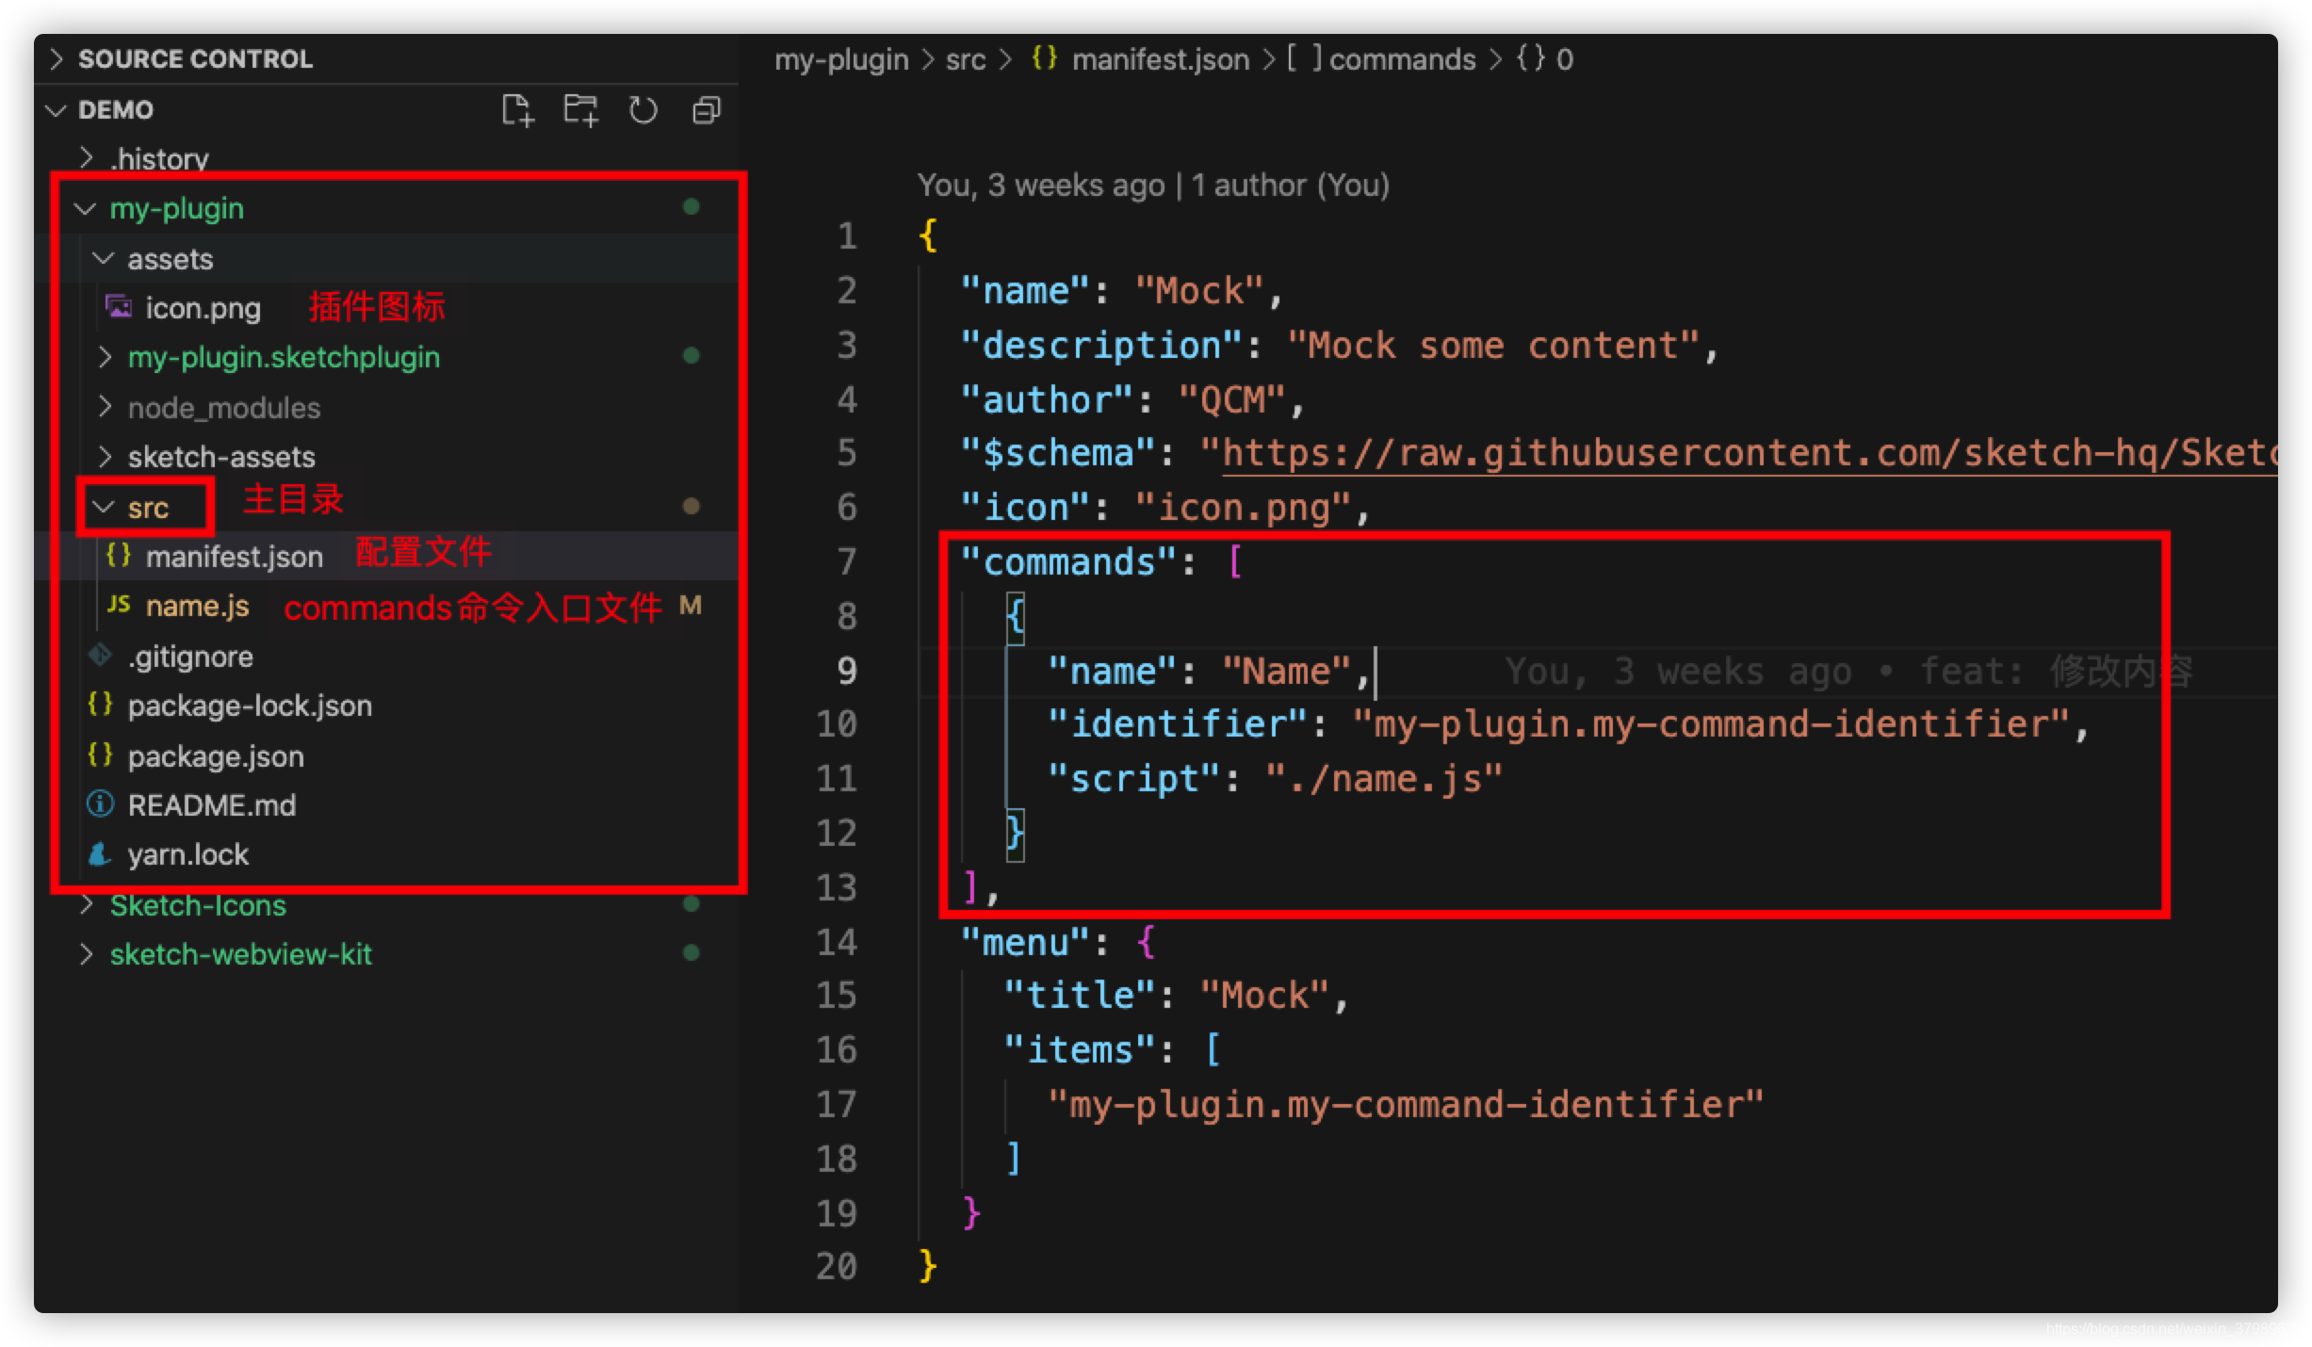Click the New File icon in DEMO header

pos(517,110)
